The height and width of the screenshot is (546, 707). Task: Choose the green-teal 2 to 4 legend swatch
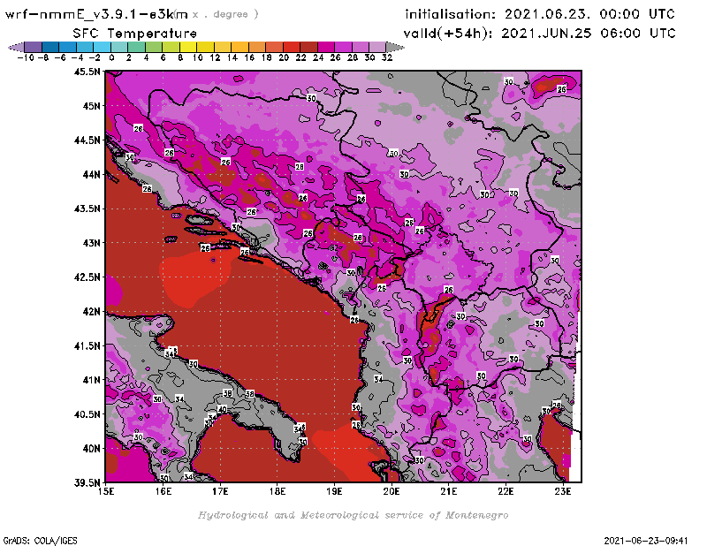[136, 47]
